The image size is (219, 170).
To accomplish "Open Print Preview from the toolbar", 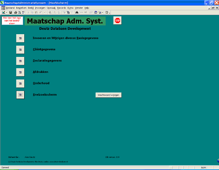I will (x=20, y=13).
